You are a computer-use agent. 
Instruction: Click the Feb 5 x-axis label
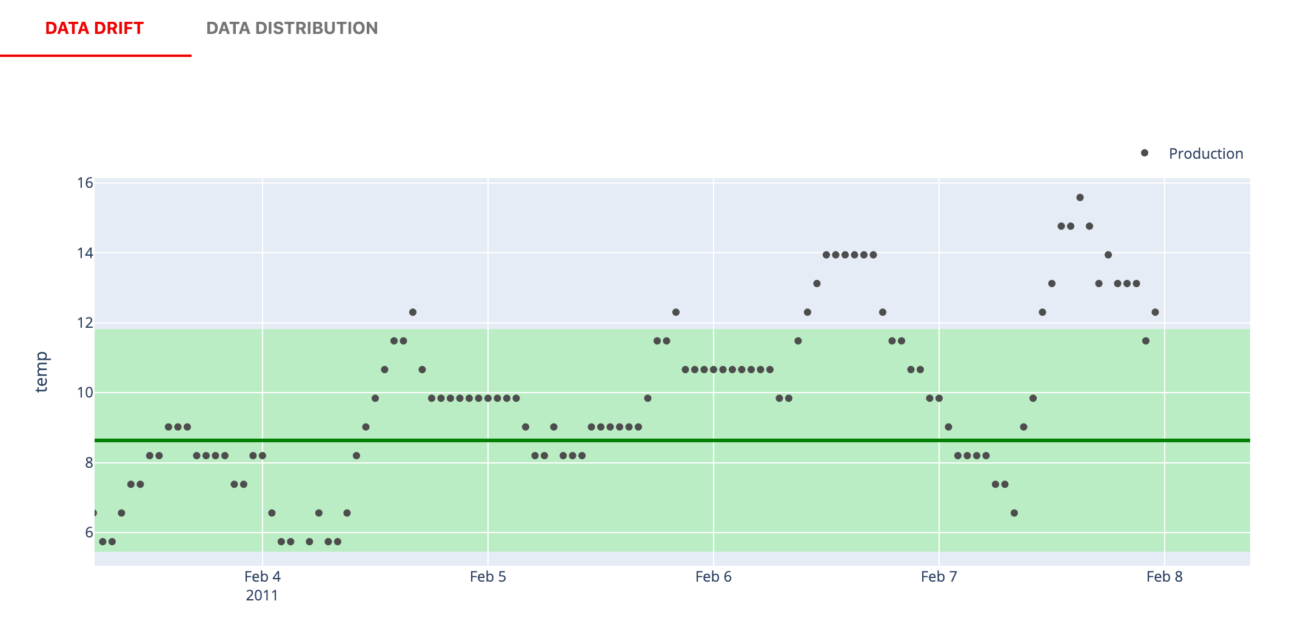point(488,577)
